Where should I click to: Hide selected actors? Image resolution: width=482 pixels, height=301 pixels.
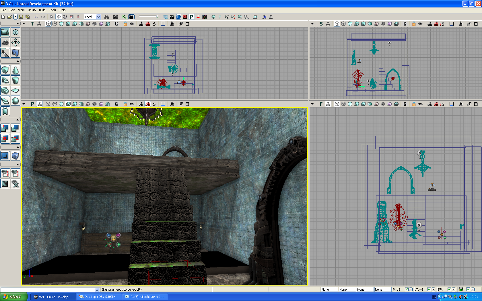point(15,173)
